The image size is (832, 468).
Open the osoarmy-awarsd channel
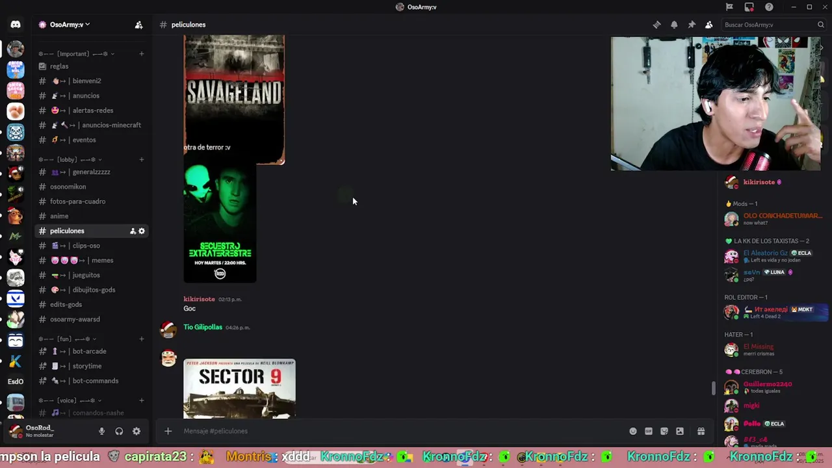pyautogui.click(x=91, y=319)
